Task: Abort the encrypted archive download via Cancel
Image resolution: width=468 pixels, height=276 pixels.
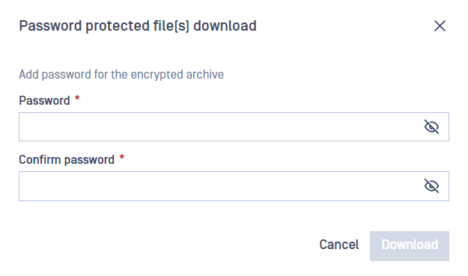Action: (x=338, y=245)
